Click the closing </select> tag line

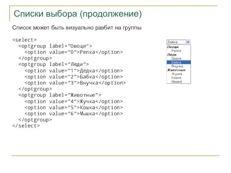point(26,126)
